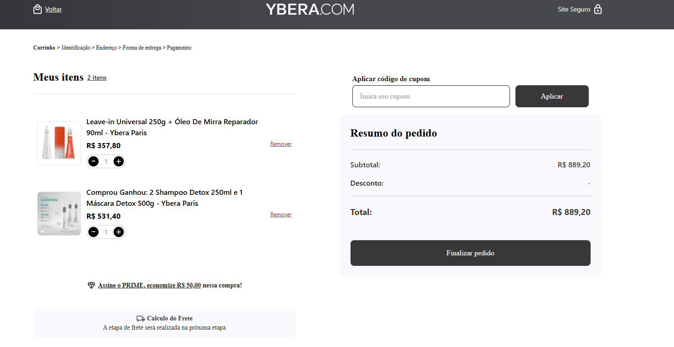Click the delivery truck icon by Calculo do Frete
Image resolution: width=674 pixels, height=347 pixels.
(x=141, y=319)
